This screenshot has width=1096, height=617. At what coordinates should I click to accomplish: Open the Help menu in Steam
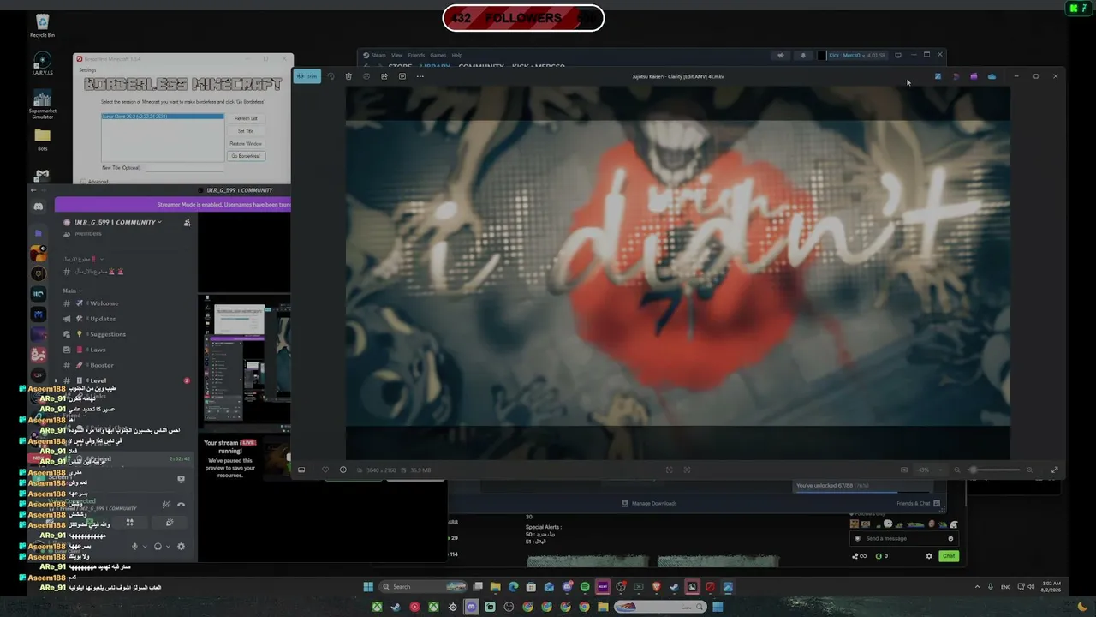(x=457, y=55)
